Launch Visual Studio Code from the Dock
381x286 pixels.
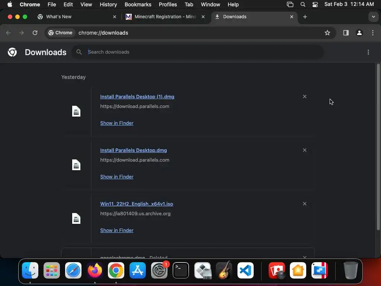[246, 270]
